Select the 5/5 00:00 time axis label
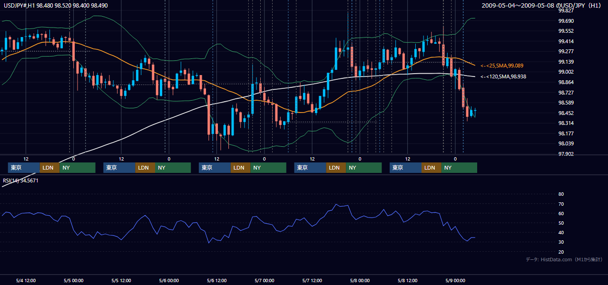 (73, 280)
